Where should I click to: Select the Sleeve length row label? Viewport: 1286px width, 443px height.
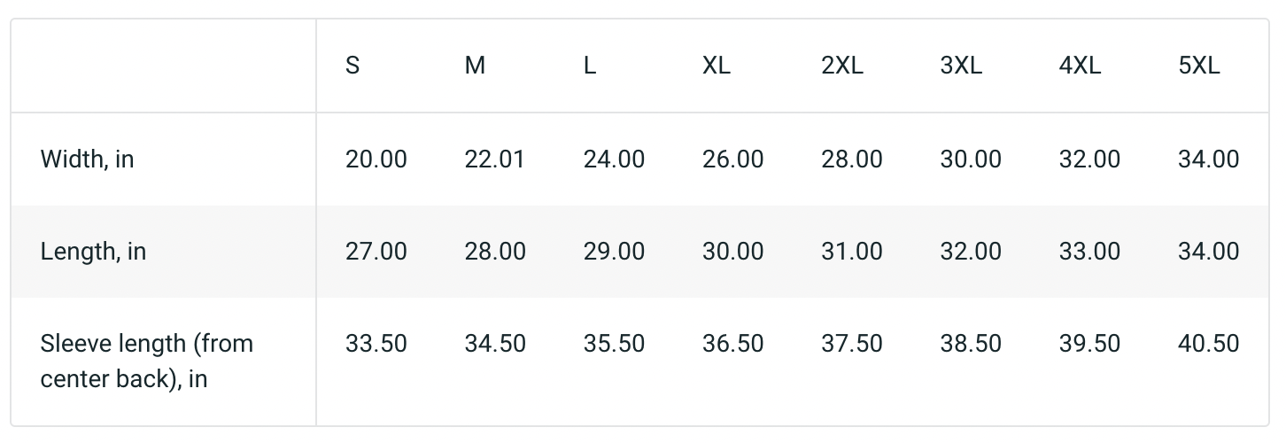point(147,361)
